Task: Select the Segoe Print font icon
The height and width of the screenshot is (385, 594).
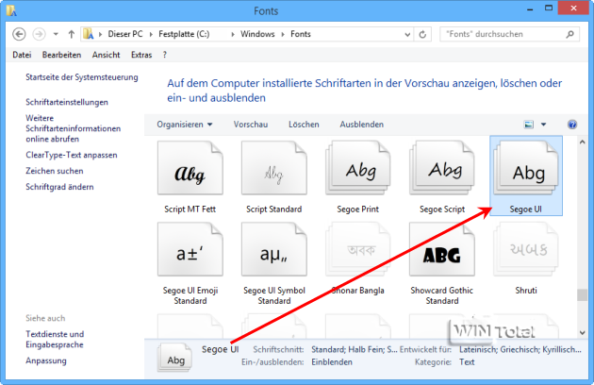Action: (x=358, y=168)
